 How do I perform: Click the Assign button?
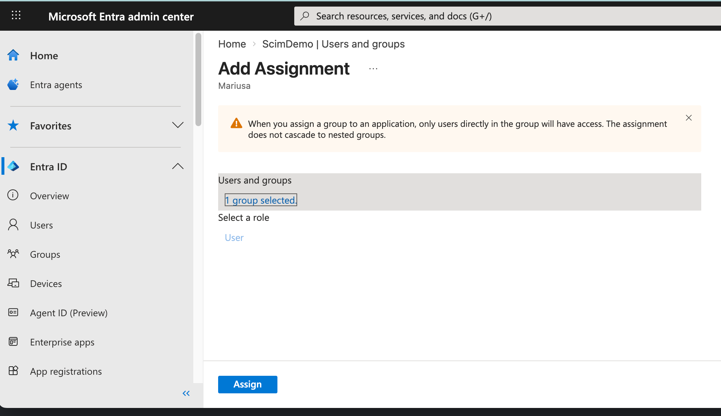point(248,385)
